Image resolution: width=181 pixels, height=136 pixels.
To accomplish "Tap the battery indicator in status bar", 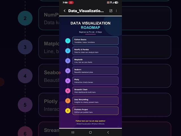I will coord(116,3).
